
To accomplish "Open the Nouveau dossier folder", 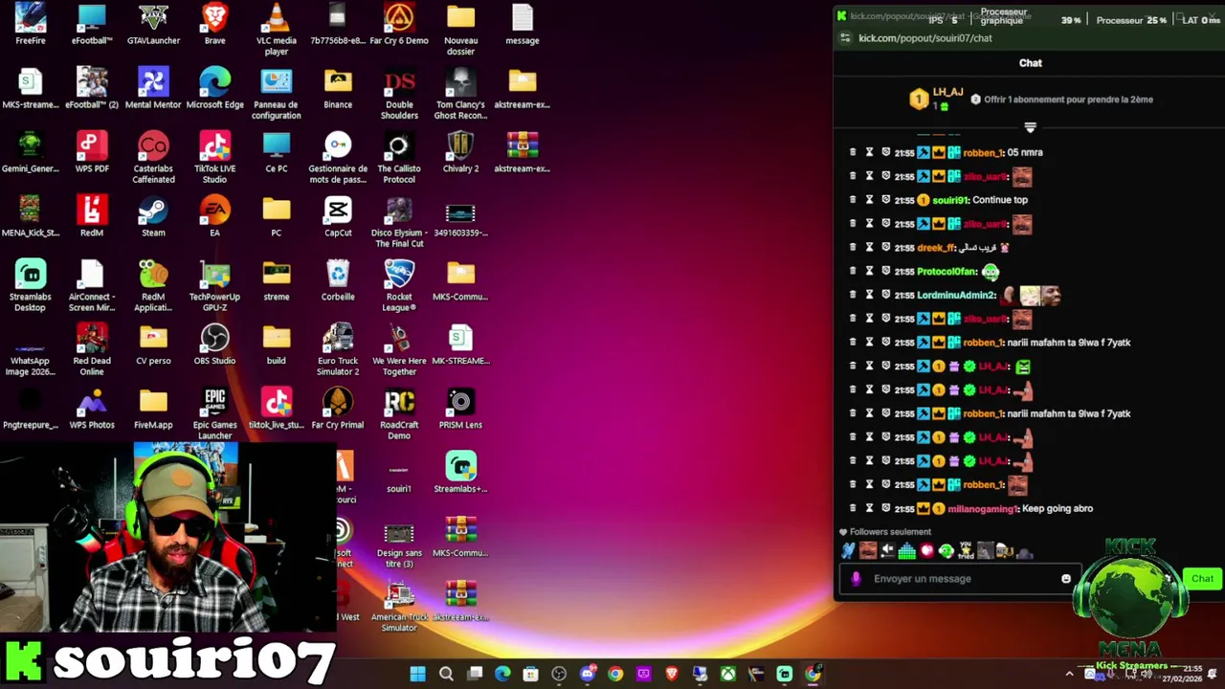I will pyautogui.click(x=460, y=29).
